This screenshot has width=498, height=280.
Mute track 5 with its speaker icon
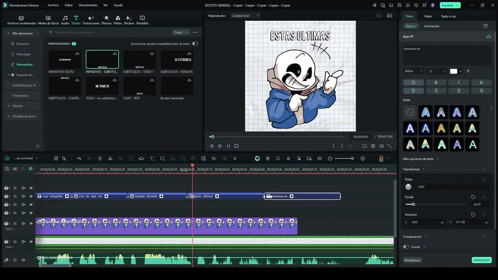click(x=23, y=196)
